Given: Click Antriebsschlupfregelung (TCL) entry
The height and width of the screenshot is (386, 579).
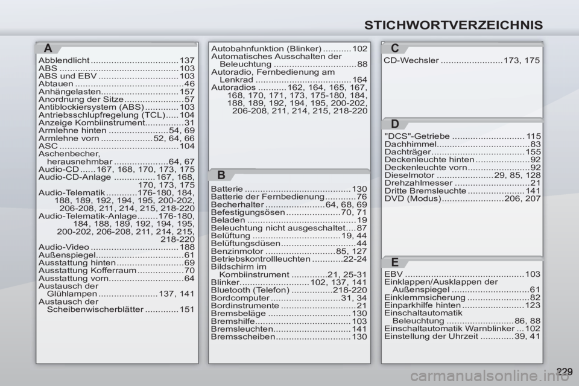Looking at the screenshot, I should [116, 115].
